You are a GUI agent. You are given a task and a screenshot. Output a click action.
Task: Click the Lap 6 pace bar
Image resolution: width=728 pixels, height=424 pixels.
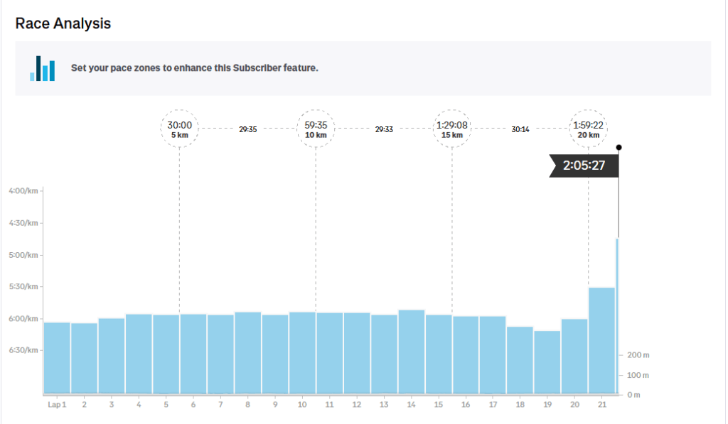[x=193, y=353]
